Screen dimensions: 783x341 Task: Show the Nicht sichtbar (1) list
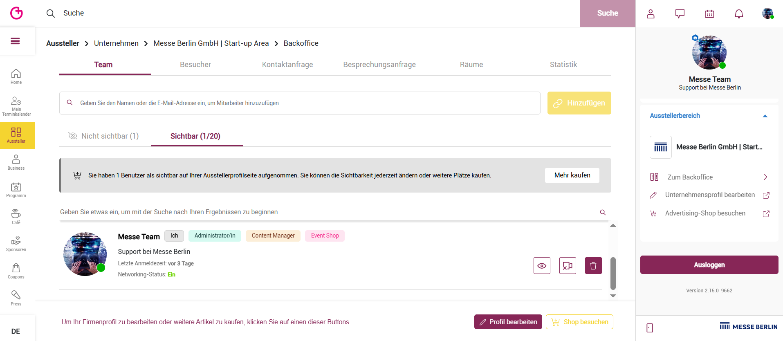(x=104, y=136)
